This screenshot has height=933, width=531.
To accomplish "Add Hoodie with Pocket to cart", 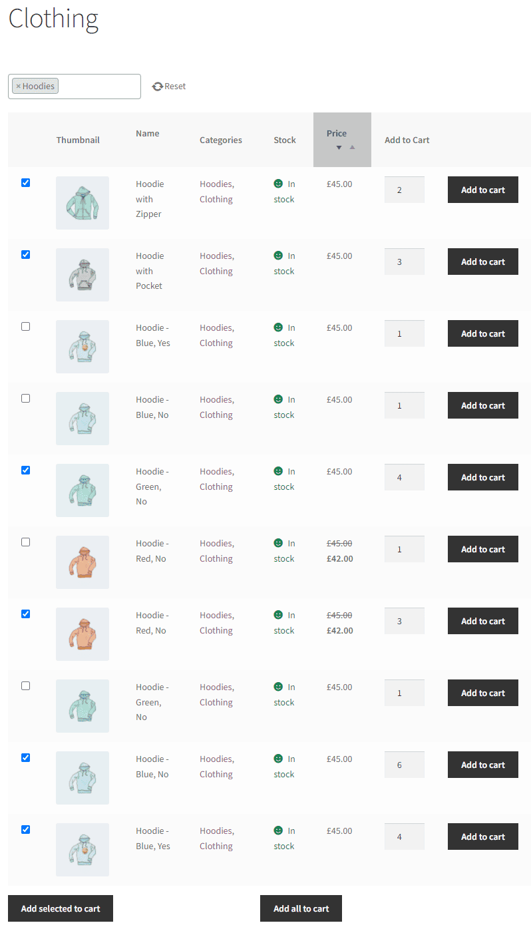I will pos(482,262).
